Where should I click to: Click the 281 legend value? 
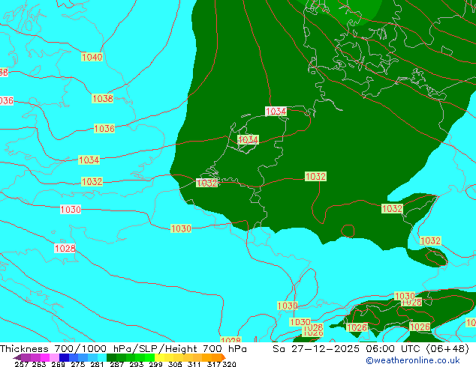tap(97, 364)
